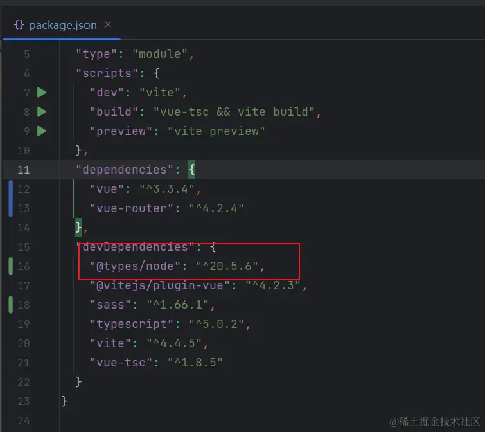485x432 pixels.
Task: Click the "vite preview" string
Action: [x=216, y=132]
